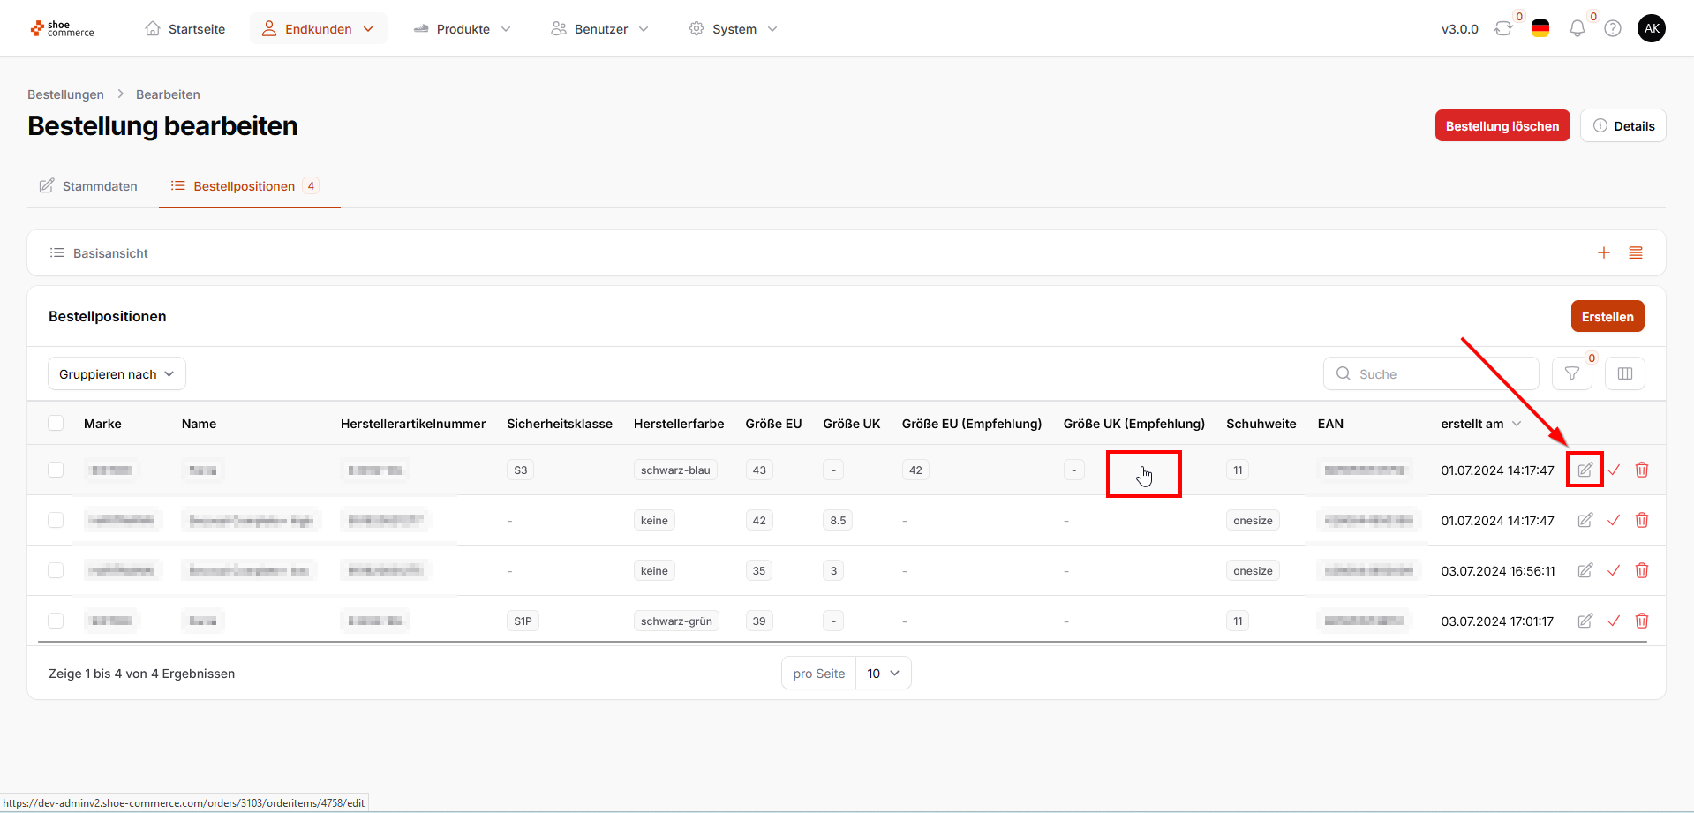Edit the schwarz-grün order item
1694x813 pixels.
click(x=1585, y=621)
